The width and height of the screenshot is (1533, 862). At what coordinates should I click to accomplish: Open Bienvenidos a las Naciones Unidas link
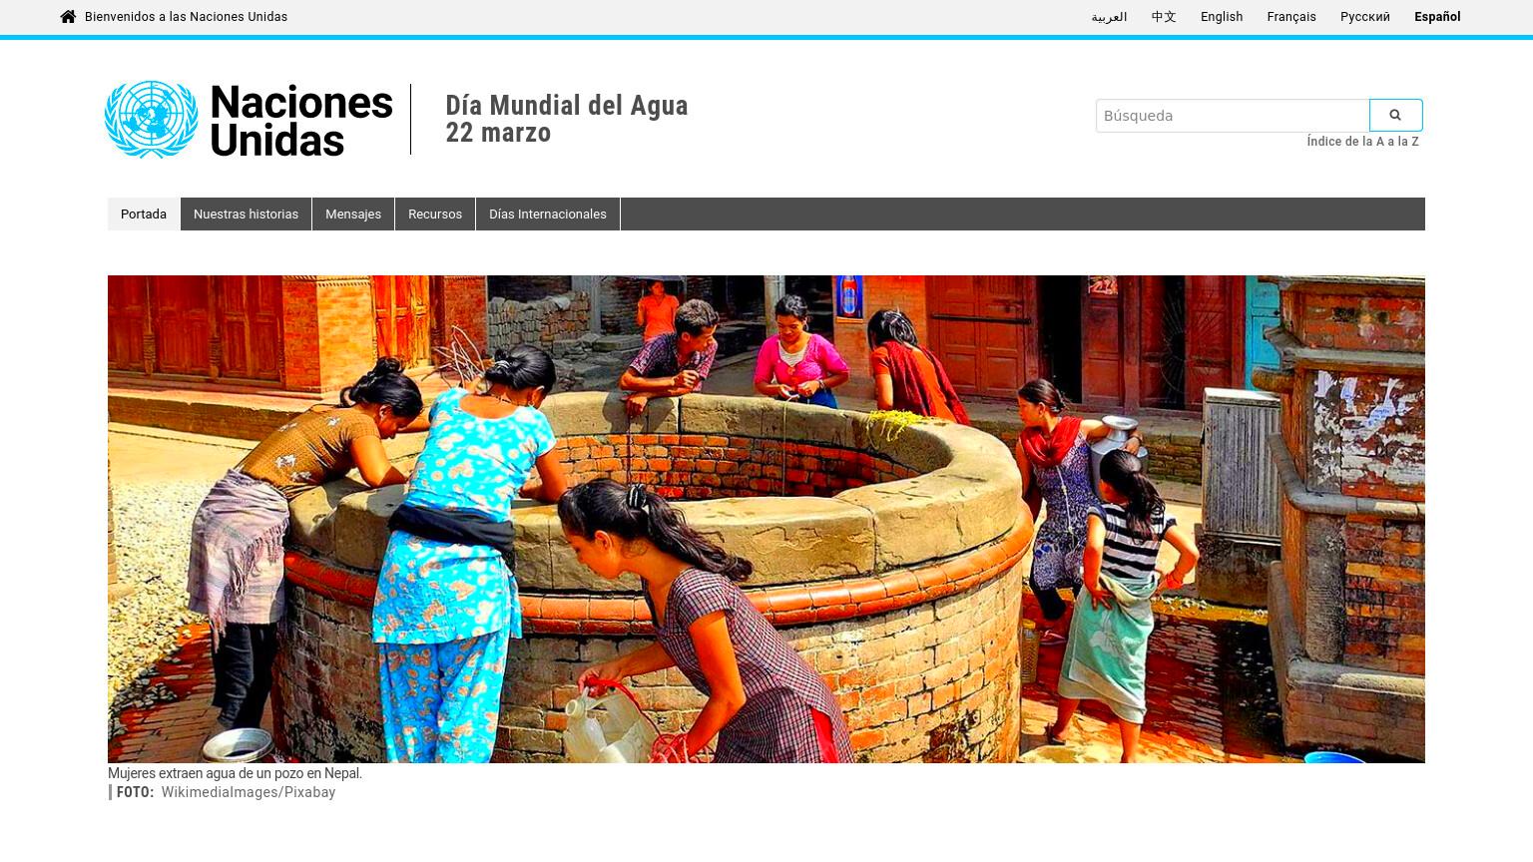point(186,17)
